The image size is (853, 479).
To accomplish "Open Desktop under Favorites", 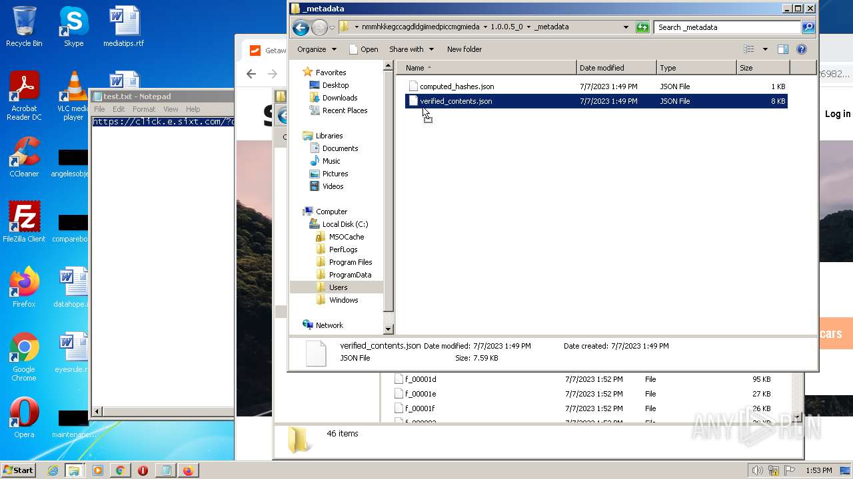I will coord(335,85).
